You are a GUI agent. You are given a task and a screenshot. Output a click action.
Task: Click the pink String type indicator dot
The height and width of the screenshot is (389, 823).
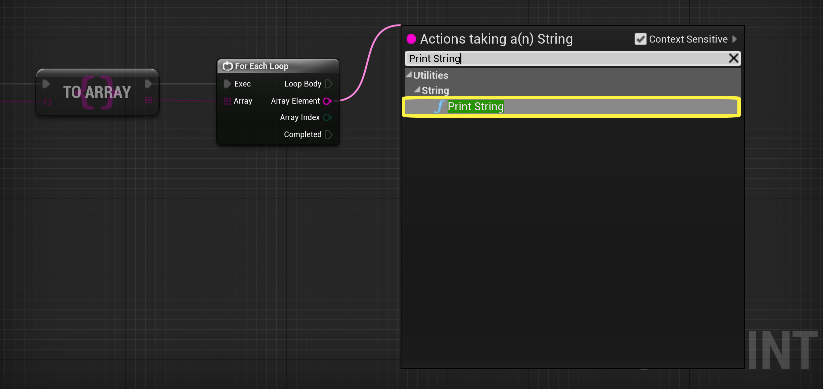point(411,39)
